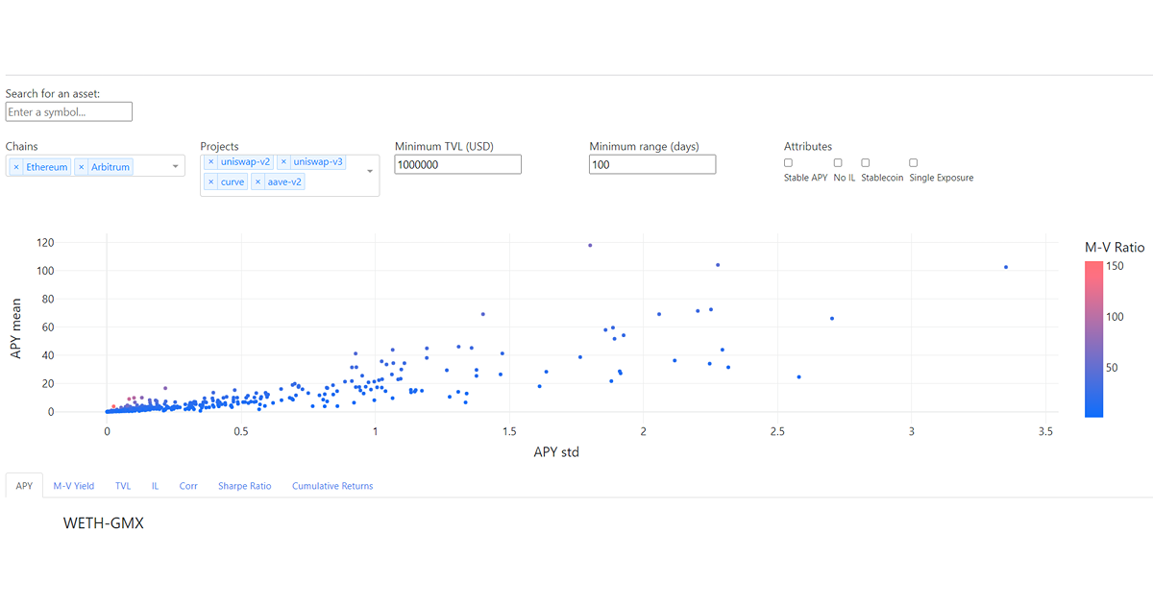
Task: Remove the Ethereum chain tag
Action: [16, 167]
